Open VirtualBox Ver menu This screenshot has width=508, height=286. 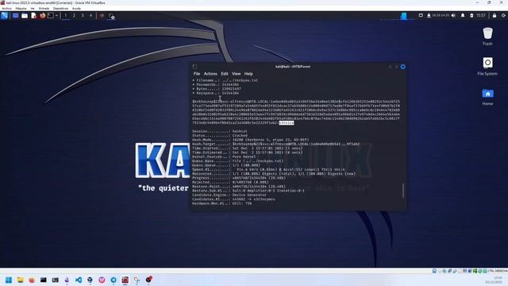[33, 9]
